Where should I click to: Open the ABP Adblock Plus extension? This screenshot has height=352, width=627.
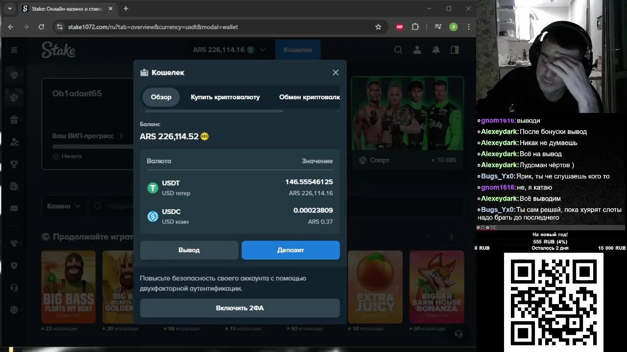click(x=400, y=27)
